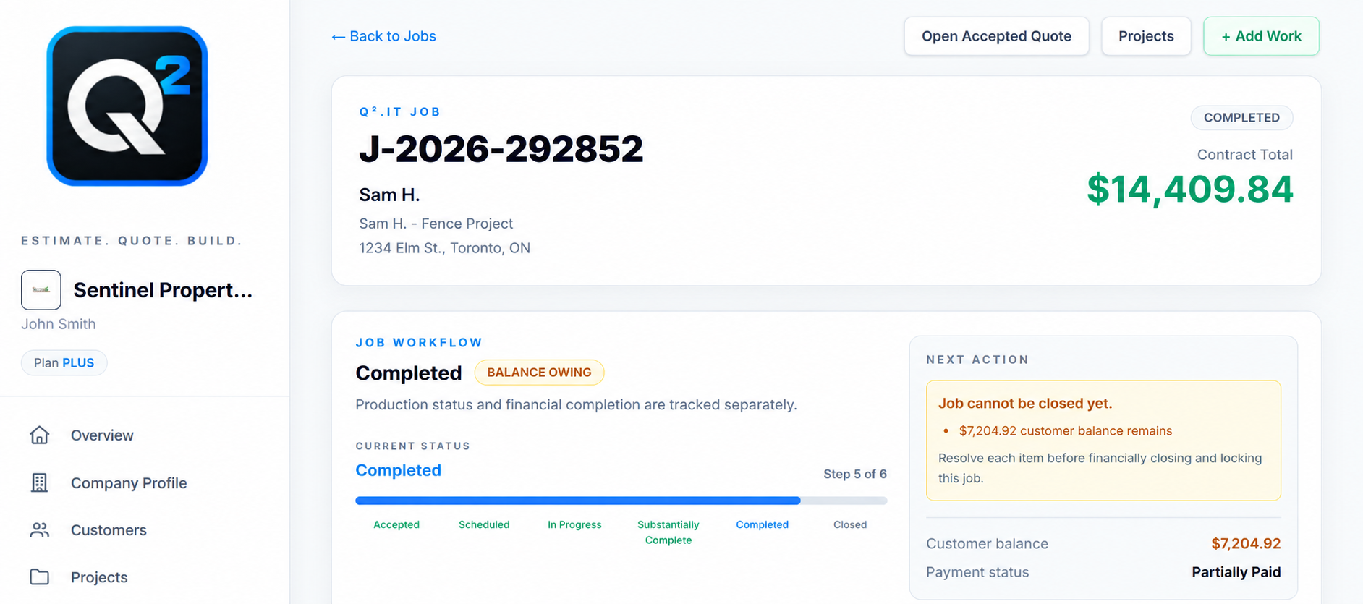Click the Q² app logo
Image resolution: width=1363 pixels, height=604 pixels.
[x=127, y=106]
